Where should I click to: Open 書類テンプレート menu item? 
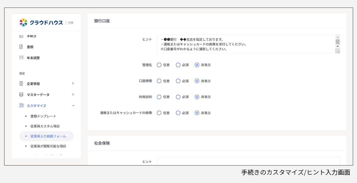[x=43, y=116]
